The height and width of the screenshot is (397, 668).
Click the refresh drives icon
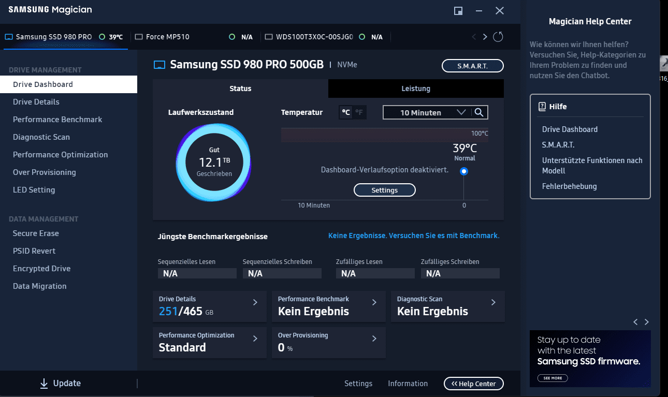(x=498, y=37)
